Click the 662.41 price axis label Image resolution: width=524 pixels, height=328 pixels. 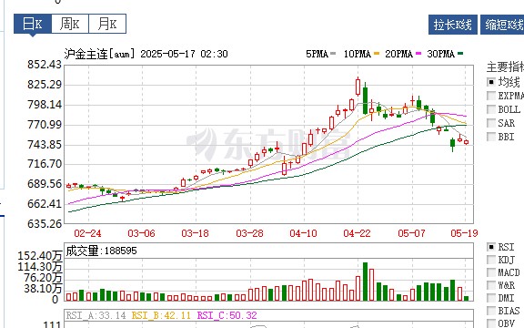[45, 203]
